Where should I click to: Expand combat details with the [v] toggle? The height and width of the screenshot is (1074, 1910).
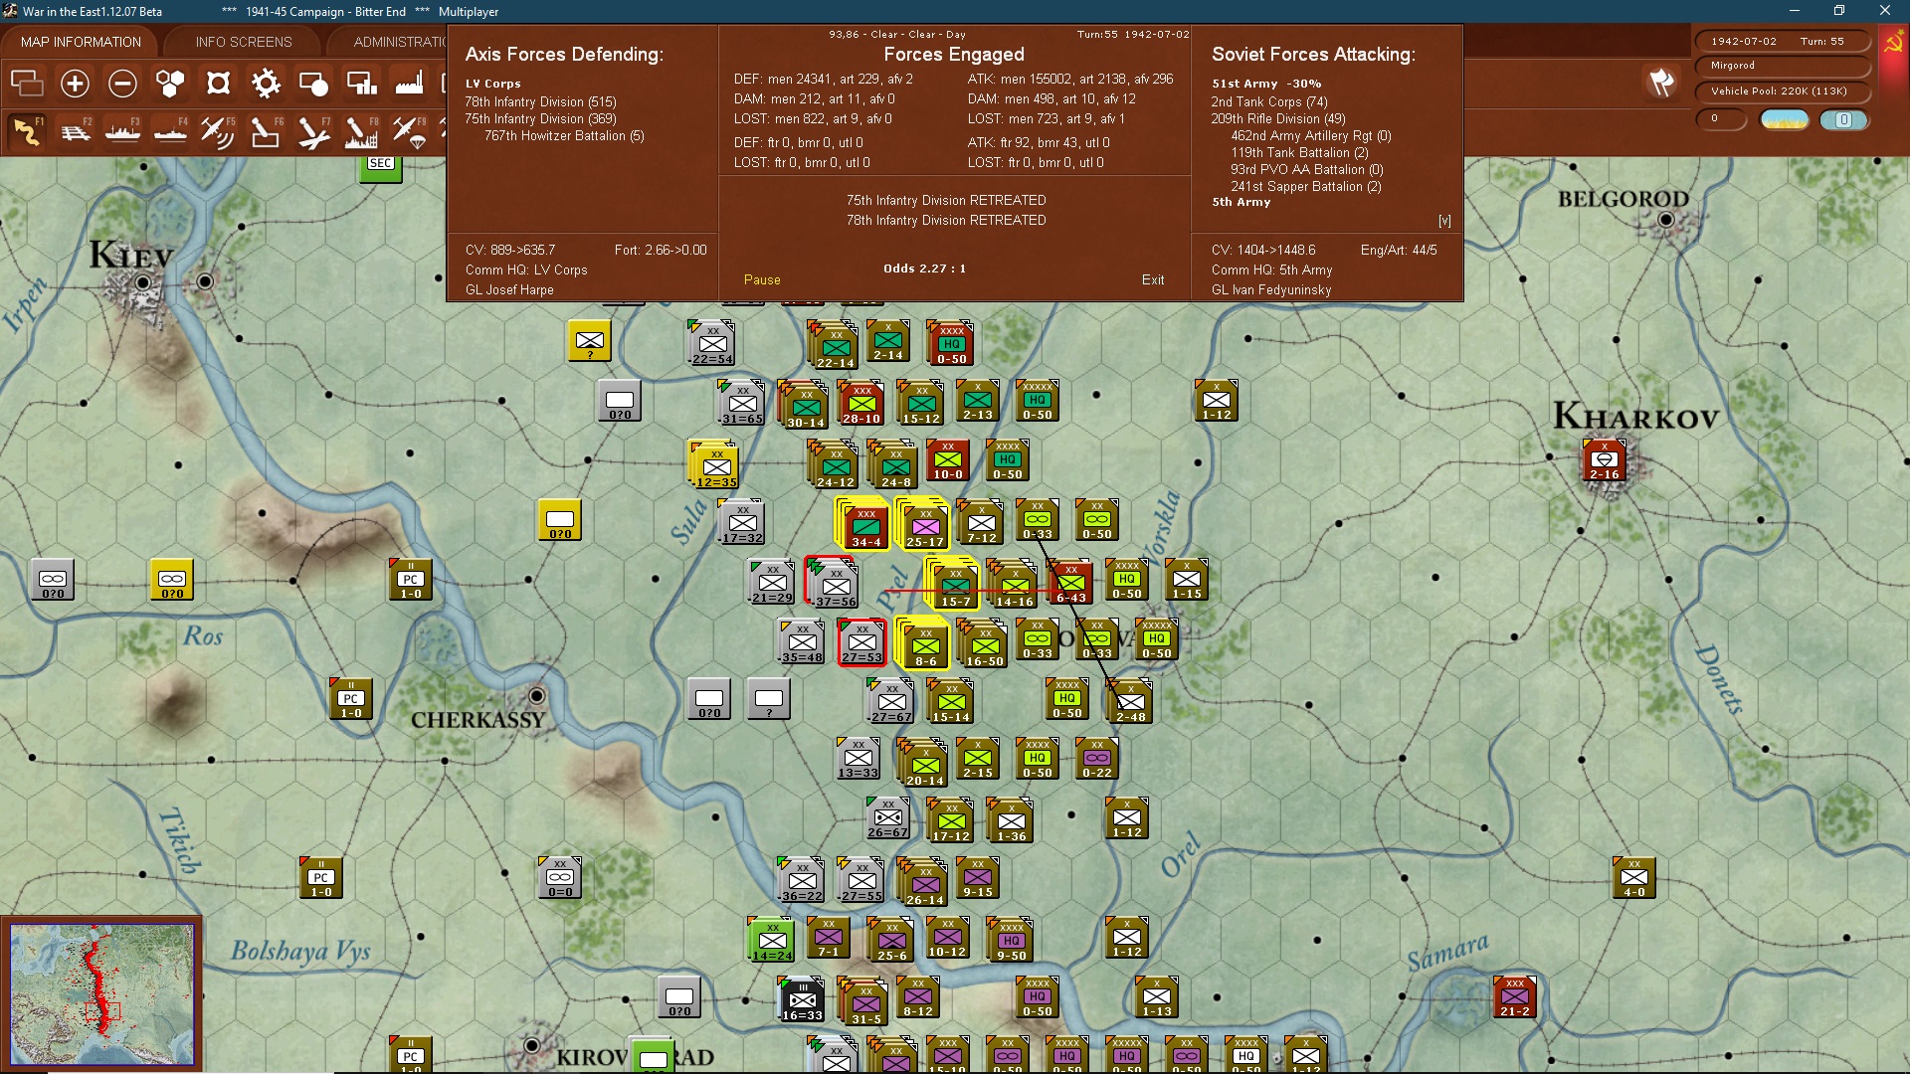[1444, 221]
